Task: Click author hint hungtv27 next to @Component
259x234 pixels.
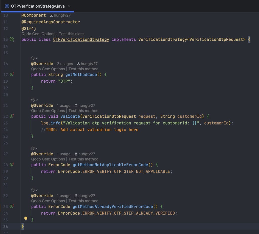Action: point(60,15)
